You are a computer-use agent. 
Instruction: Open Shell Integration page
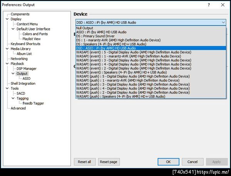tap(23, 84)
